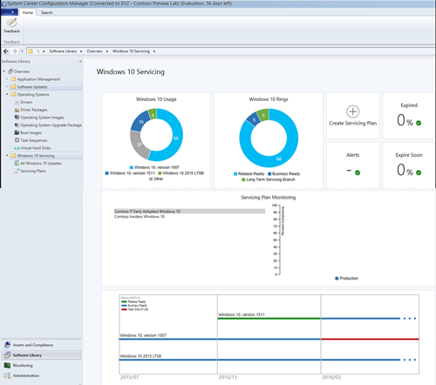Screen dimensions: 436x385
Task: Expand dropdown arrow after Software Library breadcrumb
Action: [81, 51]
